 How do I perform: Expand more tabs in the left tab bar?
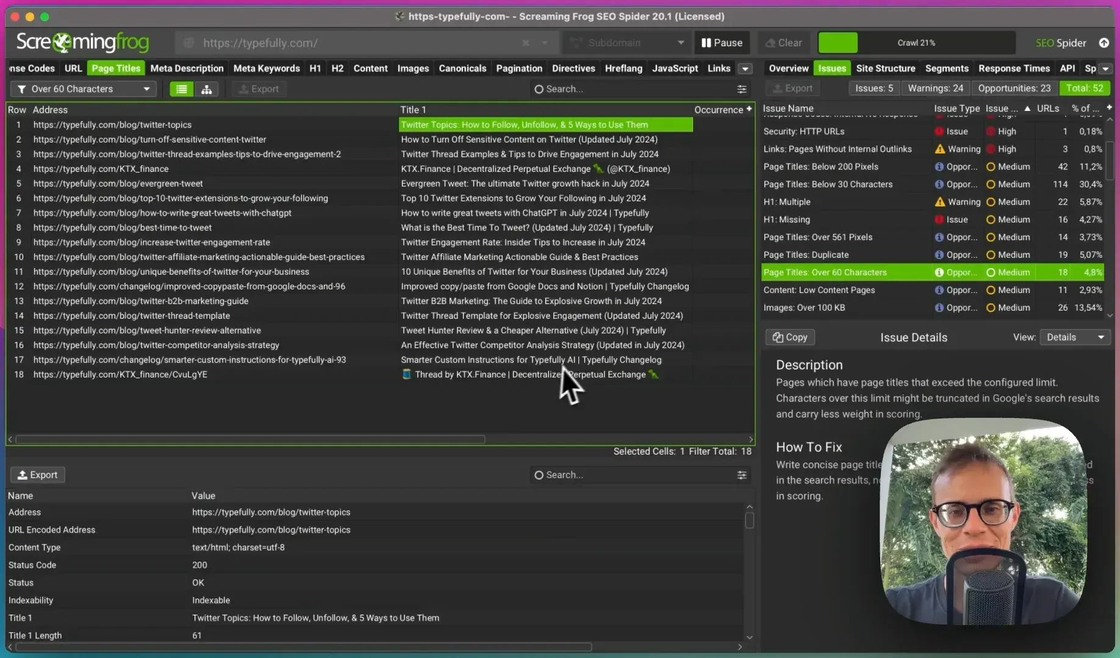[x=745, y=69]
